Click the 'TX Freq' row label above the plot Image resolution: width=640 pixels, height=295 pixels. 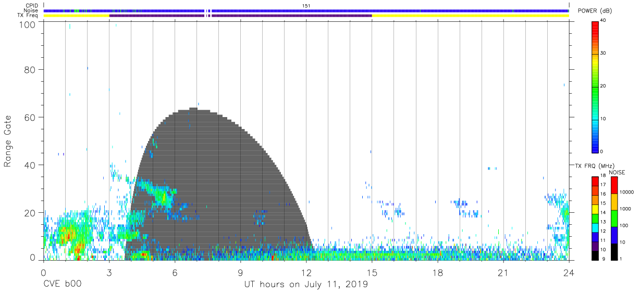point(28,16)
